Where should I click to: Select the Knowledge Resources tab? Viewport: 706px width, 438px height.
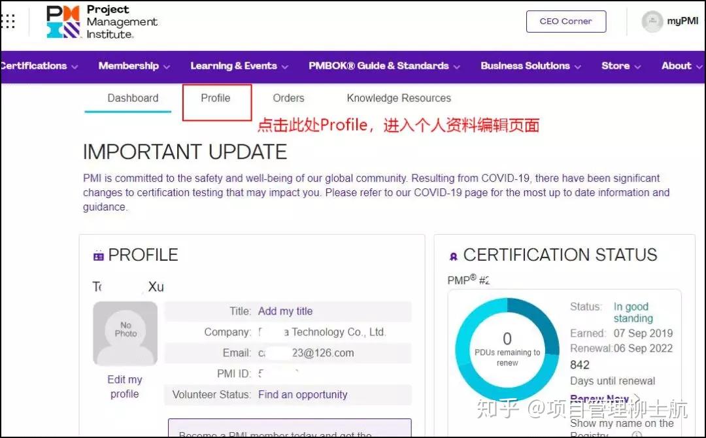(398, 98)
